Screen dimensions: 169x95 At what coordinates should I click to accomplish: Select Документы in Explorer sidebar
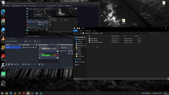coord(80,44)
